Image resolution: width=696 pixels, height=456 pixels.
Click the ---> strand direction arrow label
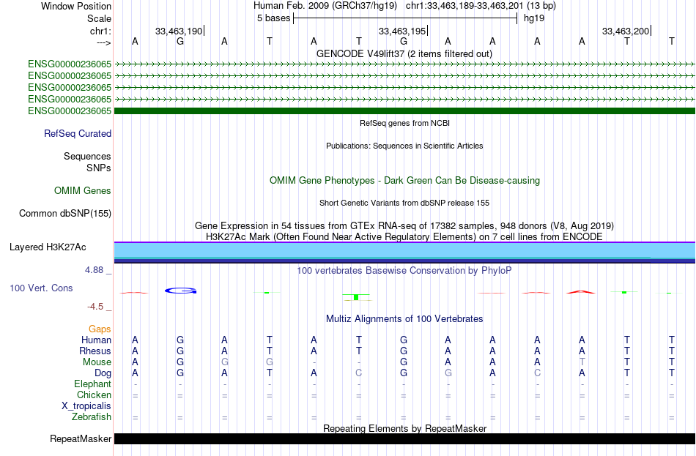103,42
